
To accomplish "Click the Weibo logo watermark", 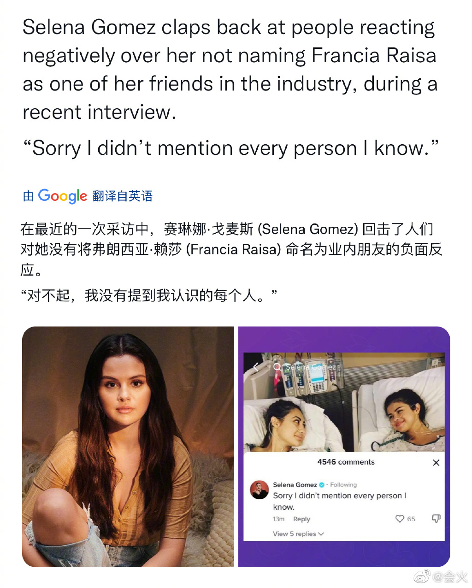I will coord(422,576).
